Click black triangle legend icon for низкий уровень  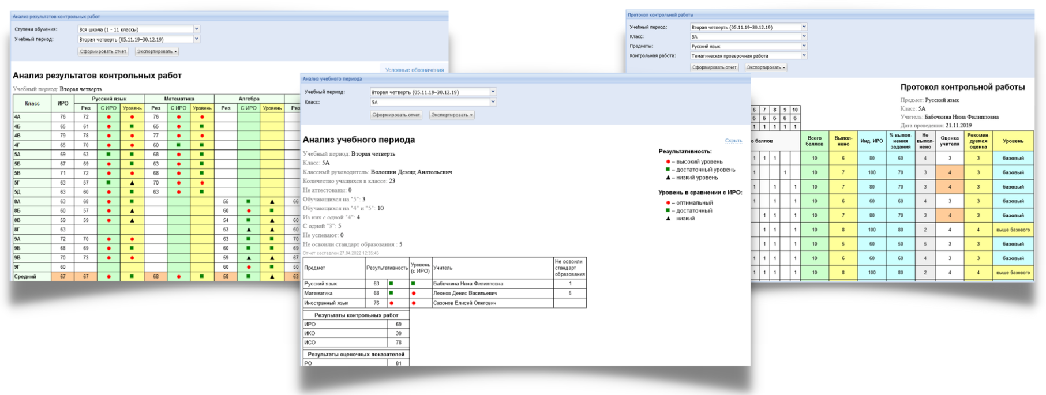pos(668,178)
